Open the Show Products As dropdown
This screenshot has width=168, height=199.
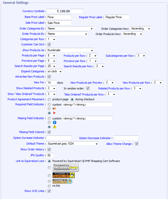tap(70, 50)
